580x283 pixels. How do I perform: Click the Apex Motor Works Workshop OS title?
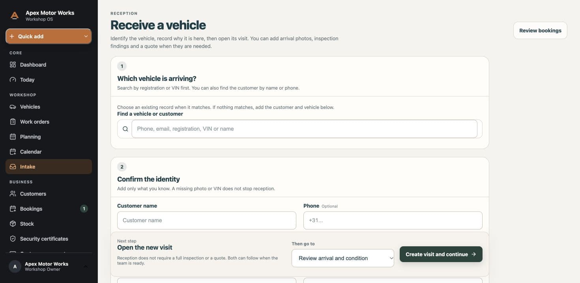(x=50, y=16)
